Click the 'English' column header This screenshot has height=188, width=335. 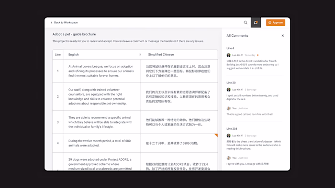click(74, 54)
